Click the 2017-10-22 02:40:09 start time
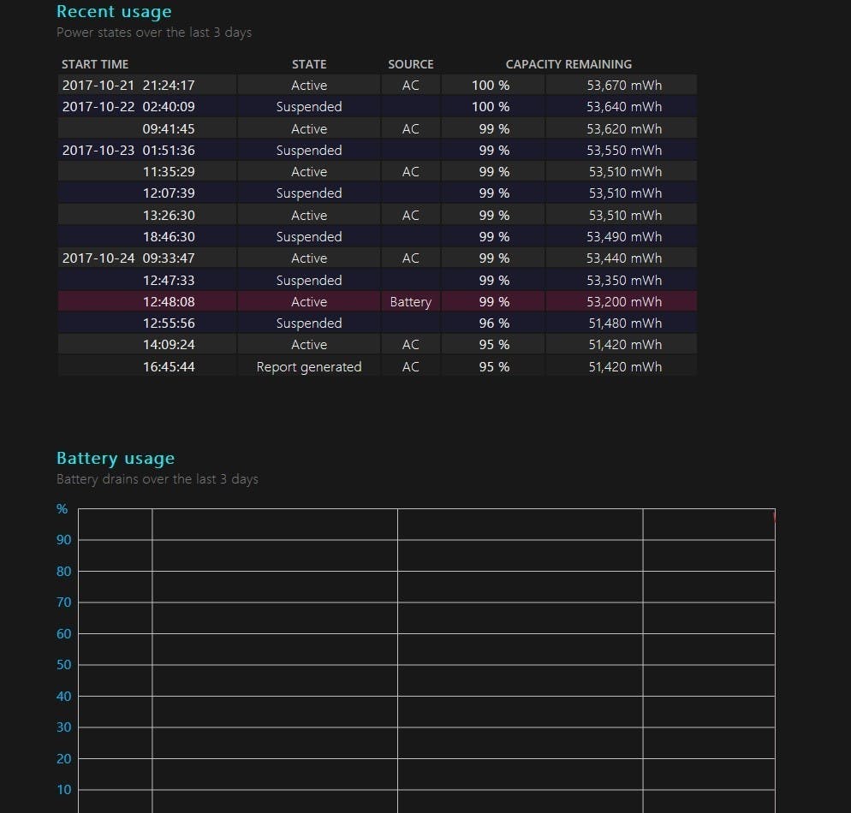This screenshot has height=813, width=851. [x=128, y=107]
